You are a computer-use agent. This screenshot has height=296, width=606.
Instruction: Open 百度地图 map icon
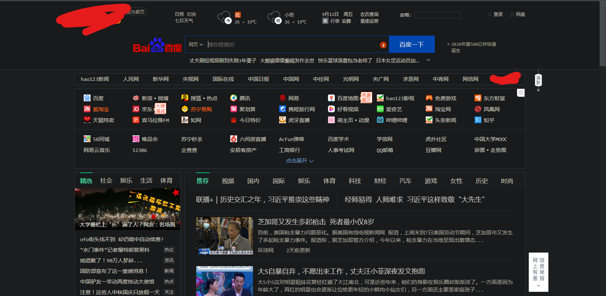(x=331, y=98)
